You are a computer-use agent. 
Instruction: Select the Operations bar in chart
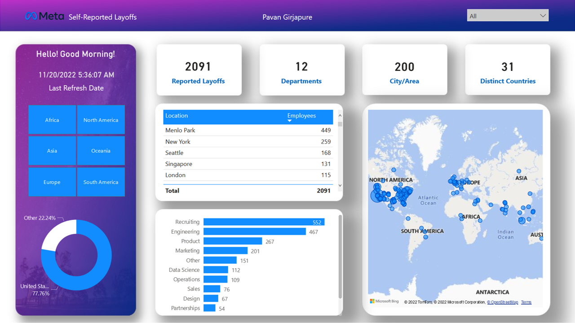tap(216, 279)
